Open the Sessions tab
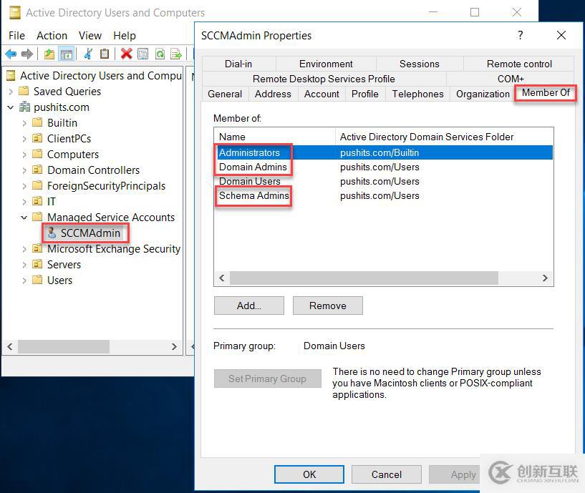This screenshot has width=585, height=493. point(420,64)
